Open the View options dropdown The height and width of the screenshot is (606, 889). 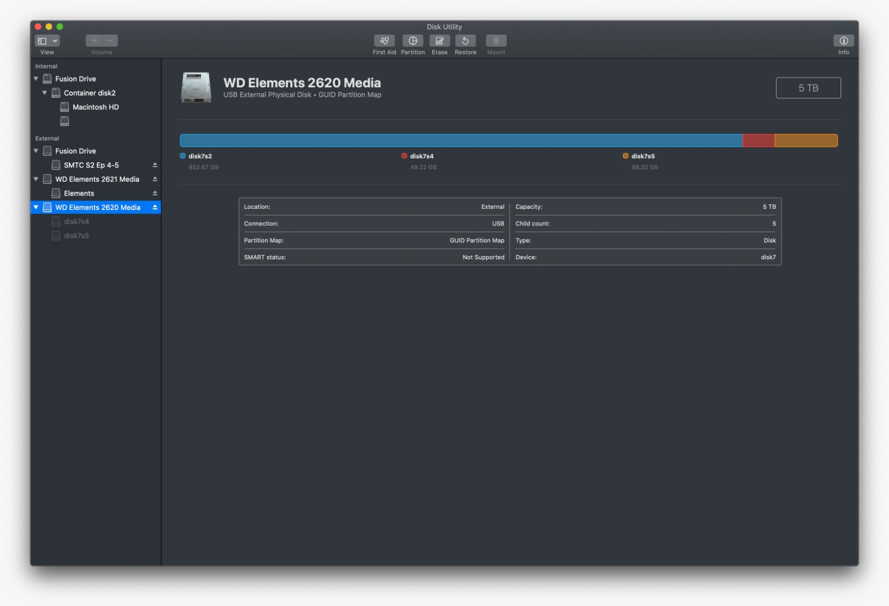pyautogui.click(x=54, y=40)
